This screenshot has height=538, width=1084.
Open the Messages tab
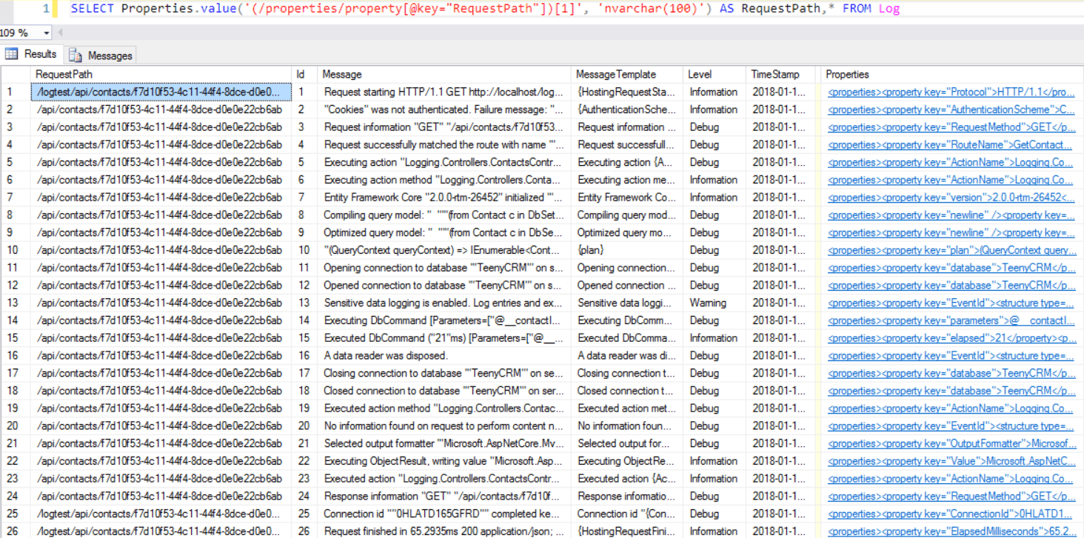point(101,56)
